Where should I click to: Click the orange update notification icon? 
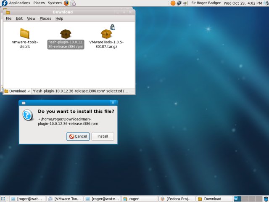[x=173, y=3]
